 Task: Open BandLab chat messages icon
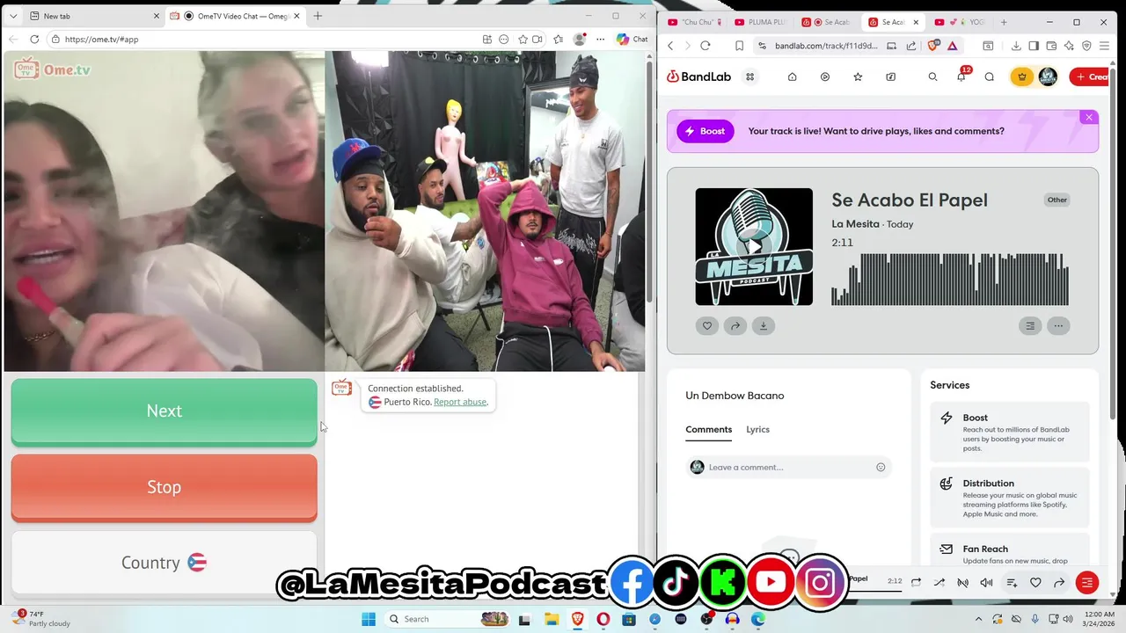990,76
